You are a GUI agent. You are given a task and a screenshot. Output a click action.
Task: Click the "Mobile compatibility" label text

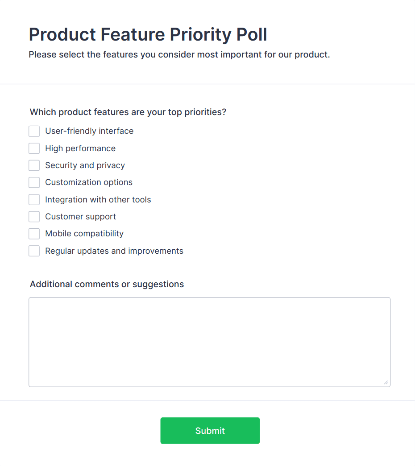tap(84, 234)
